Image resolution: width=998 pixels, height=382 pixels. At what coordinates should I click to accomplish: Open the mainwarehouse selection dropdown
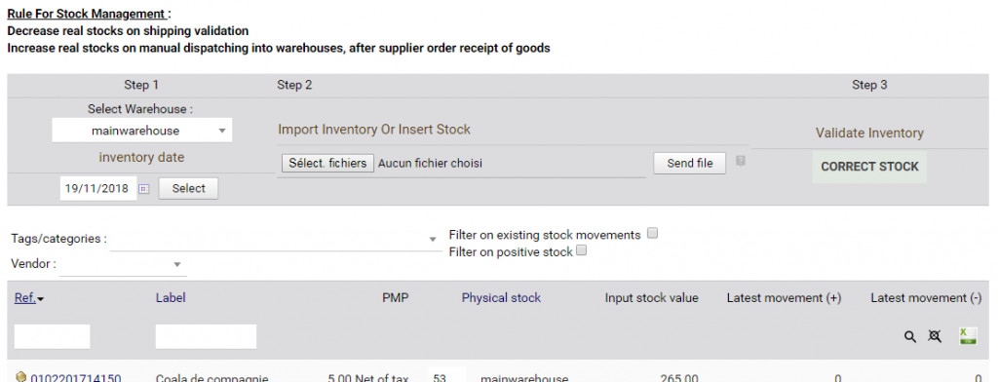point(142,131)
